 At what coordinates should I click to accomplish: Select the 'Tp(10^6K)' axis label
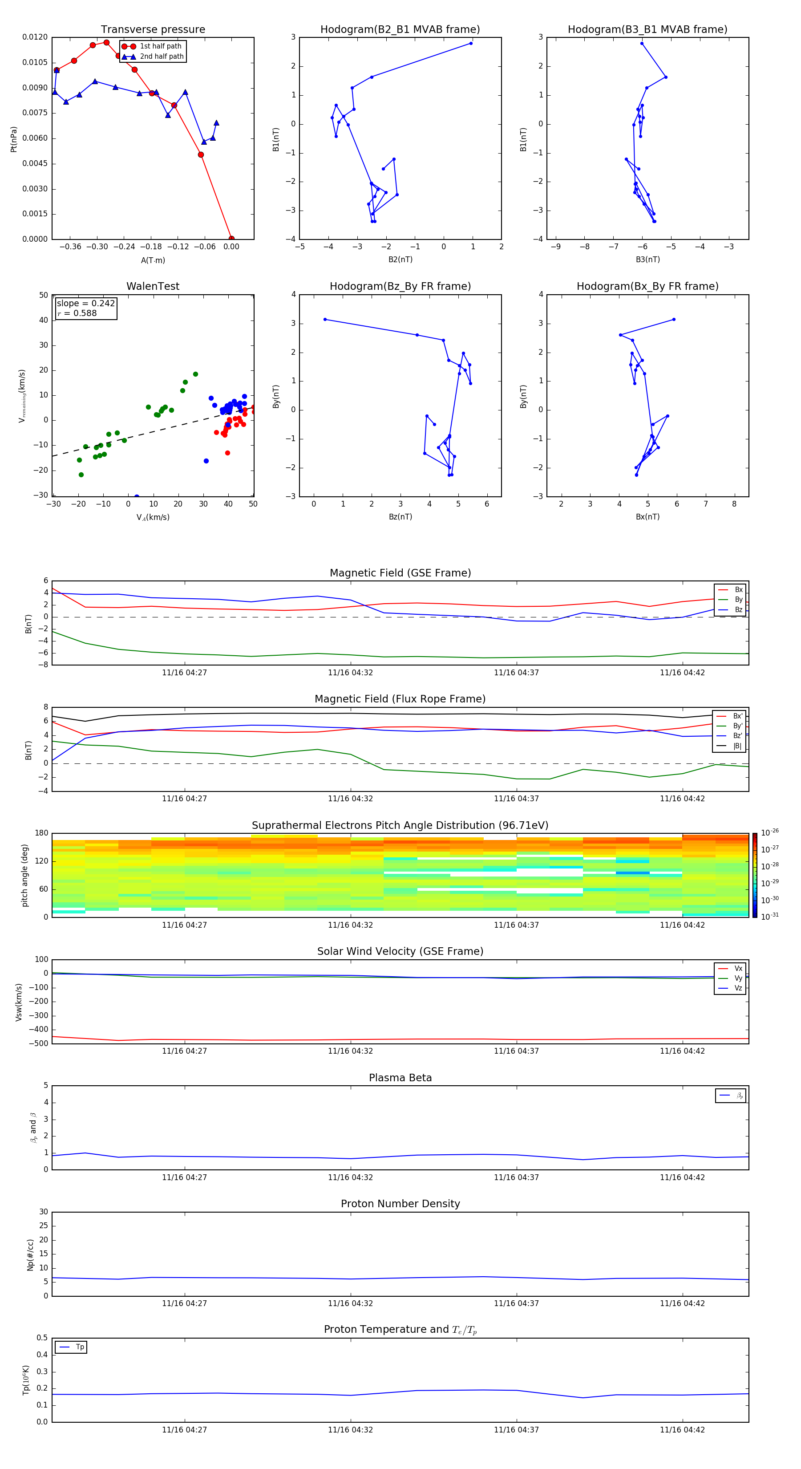[x=26, y=1380]
